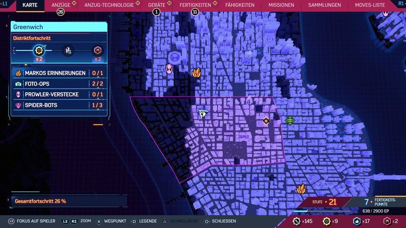
Task: Click the blue token counter x17
Action: point(362,221)
